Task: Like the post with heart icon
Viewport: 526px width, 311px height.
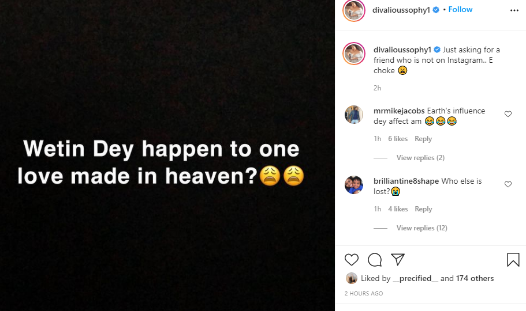Action: click(352, 260)
